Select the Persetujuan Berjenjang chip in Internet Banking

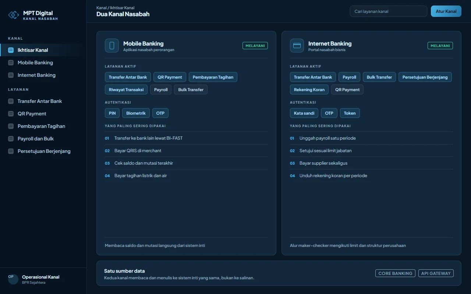[425, 77]
